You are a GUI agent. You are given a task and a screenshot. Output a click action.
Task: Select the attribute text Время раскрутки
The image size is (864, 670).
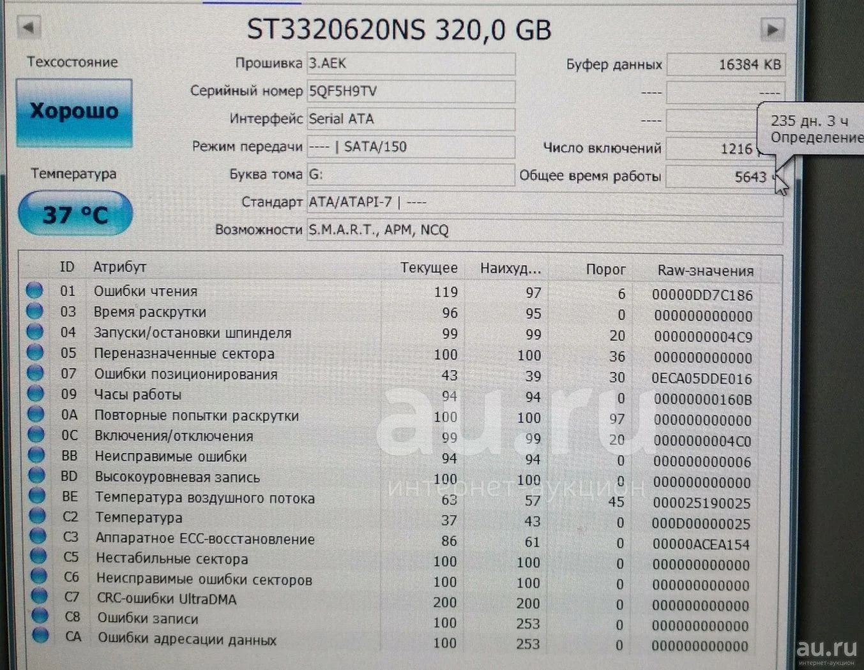pos(150,312)
